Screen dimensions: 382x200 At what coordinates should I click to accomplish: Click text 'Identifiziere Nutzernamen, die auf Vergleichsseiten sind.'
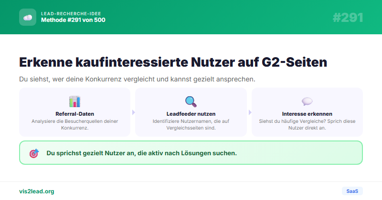[191, 124]
